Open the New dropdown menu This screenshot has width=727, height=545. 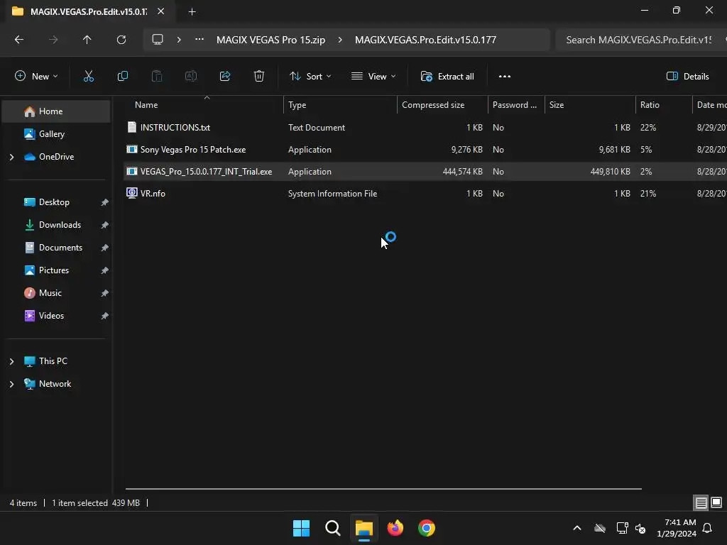(x=36, y=77)
